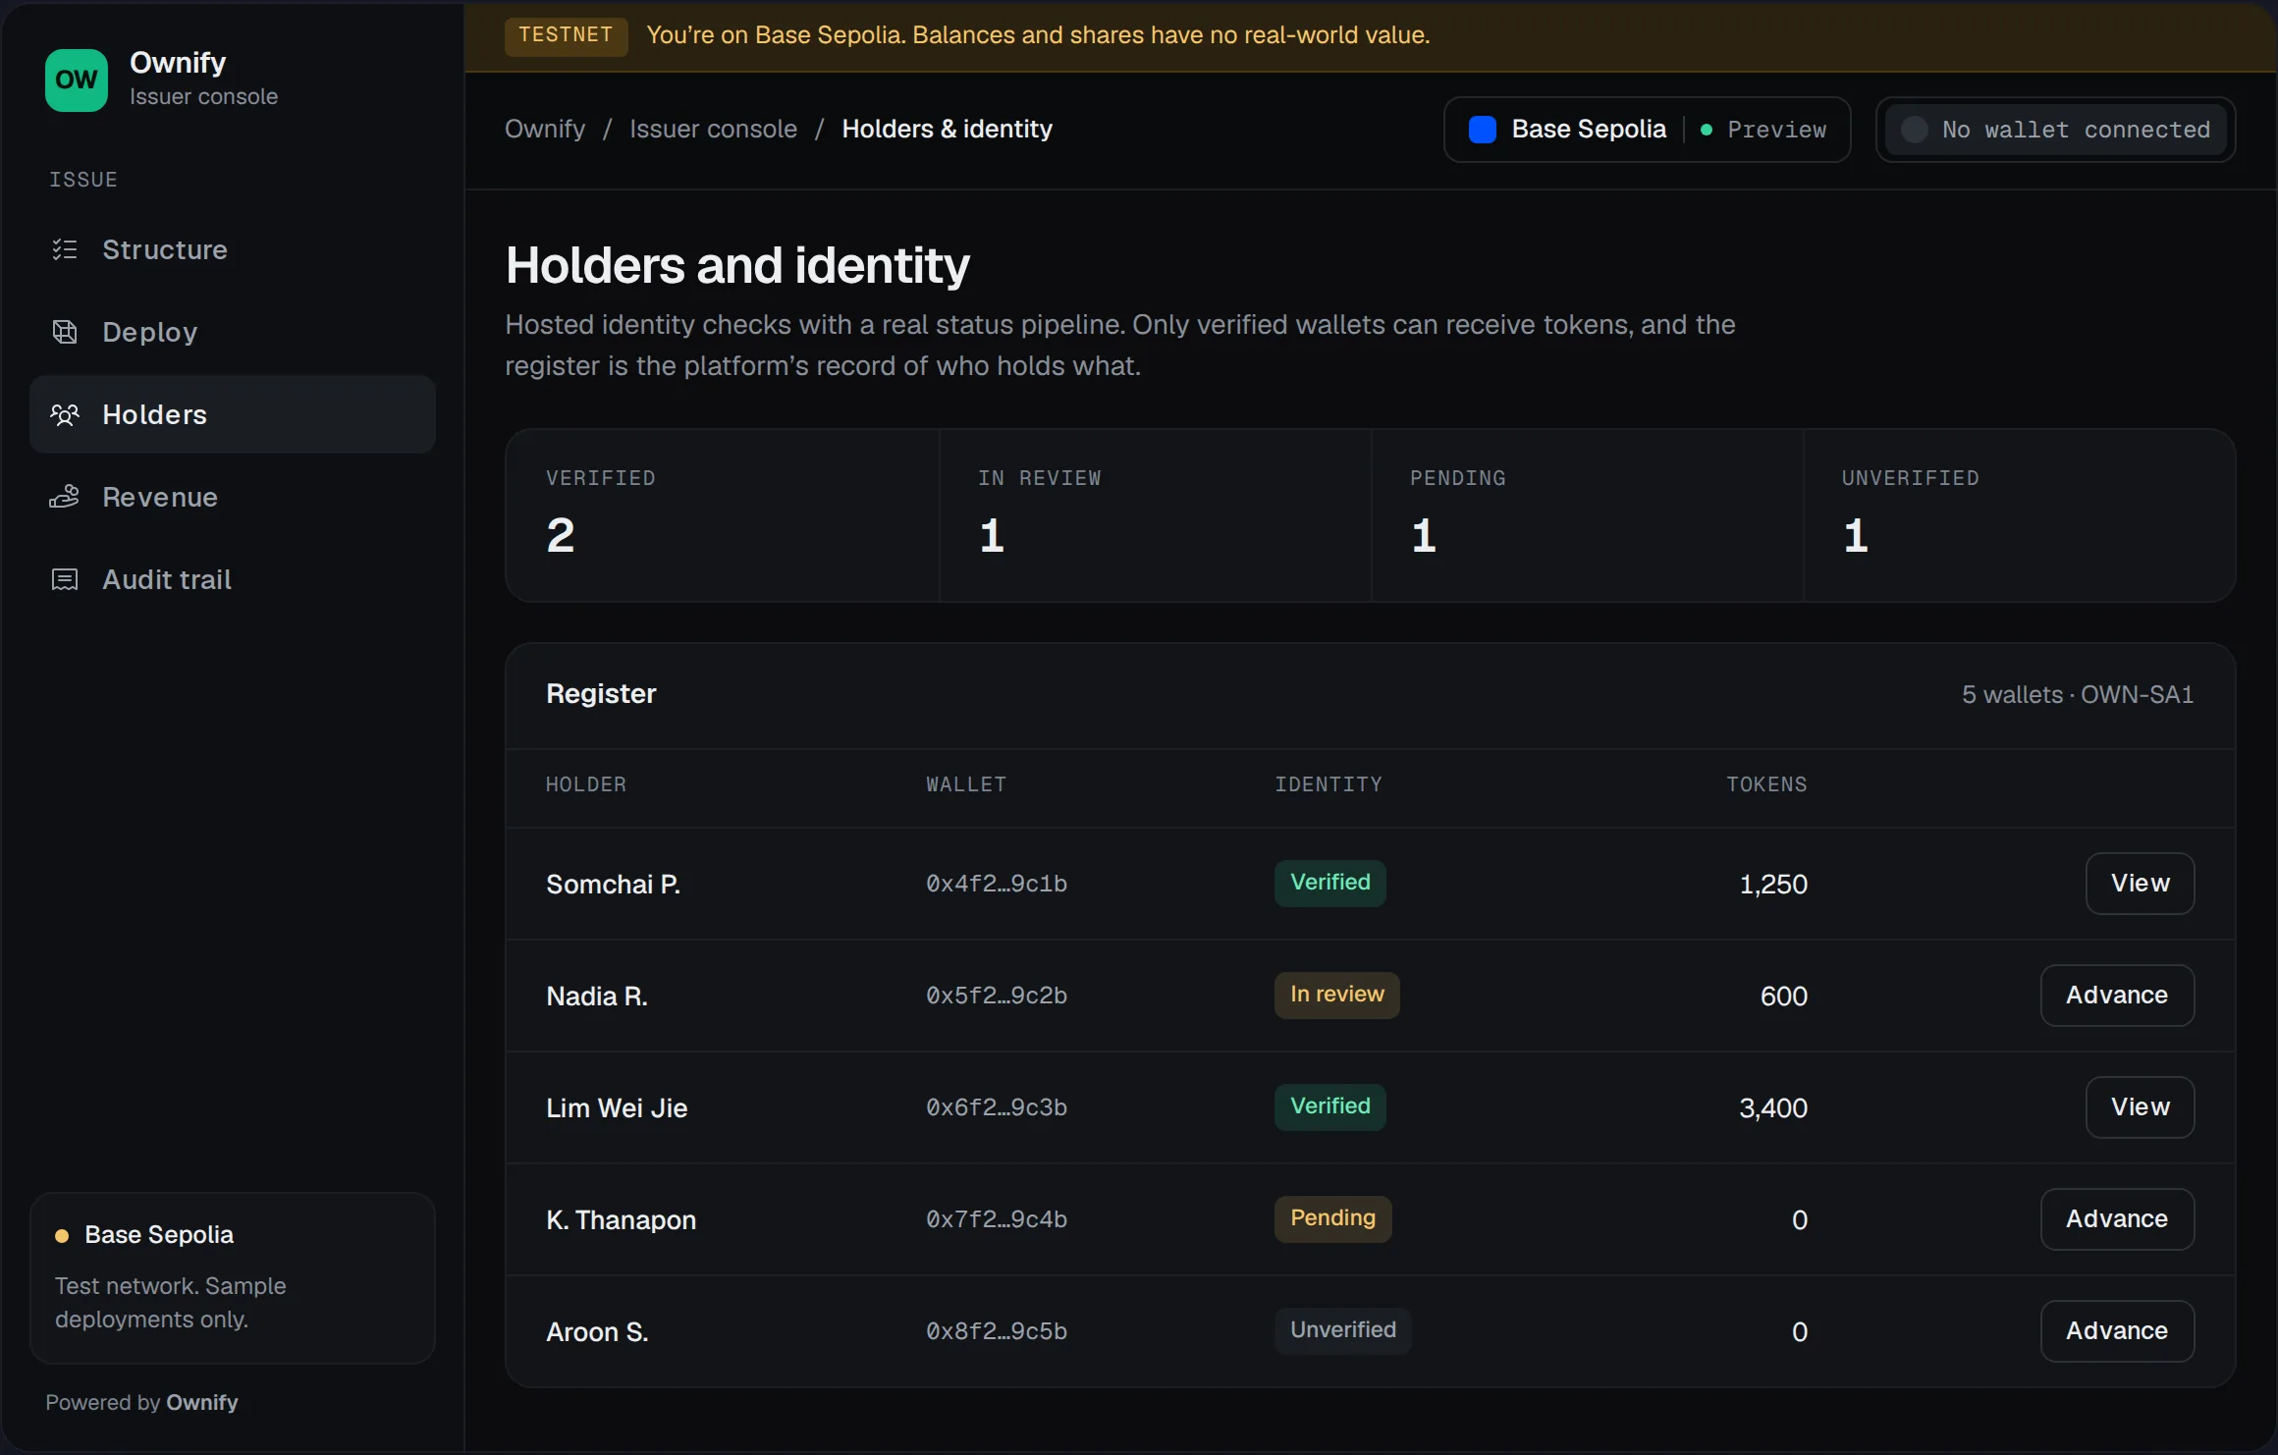Click the Unverified badge for Aroon S.
The width and height of the screenshot is (2278, 1455).
[x=1342, y=1330]
